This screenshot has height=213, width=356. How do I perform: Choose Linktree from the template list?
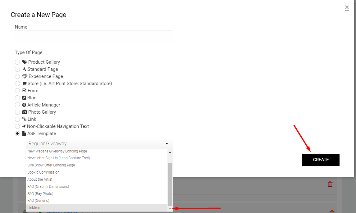tap(34, 208)
